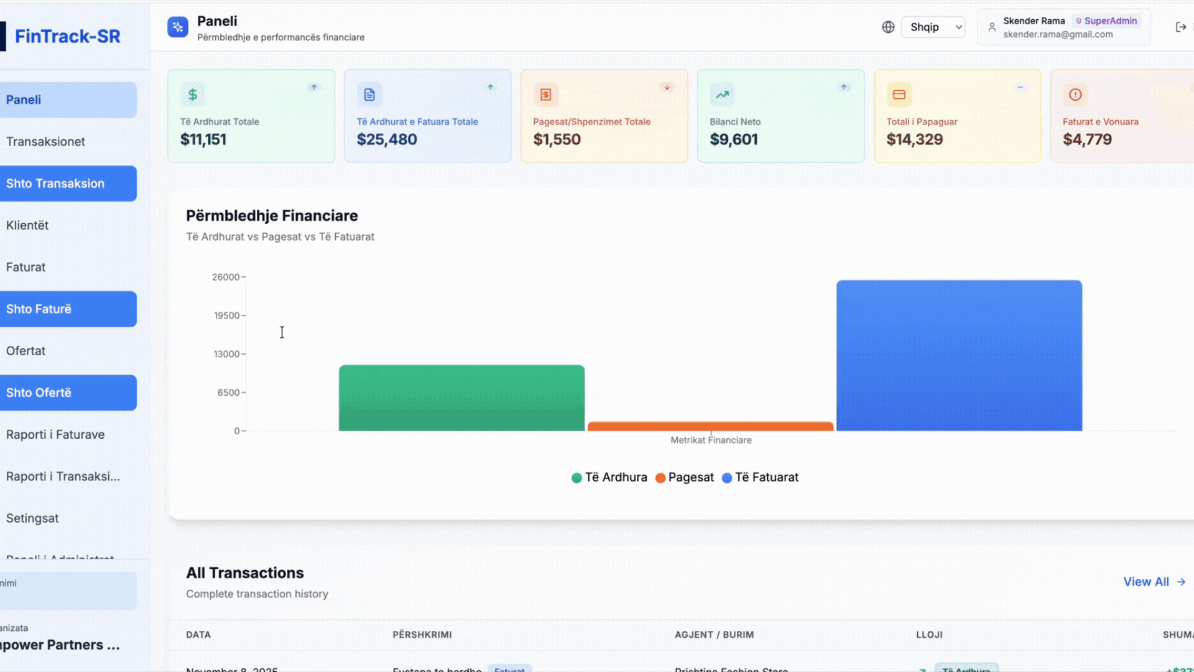The image size is (1194, 672).
Task: Expand the Paneli i Administrat sidebar item
Action: point(60,558)
